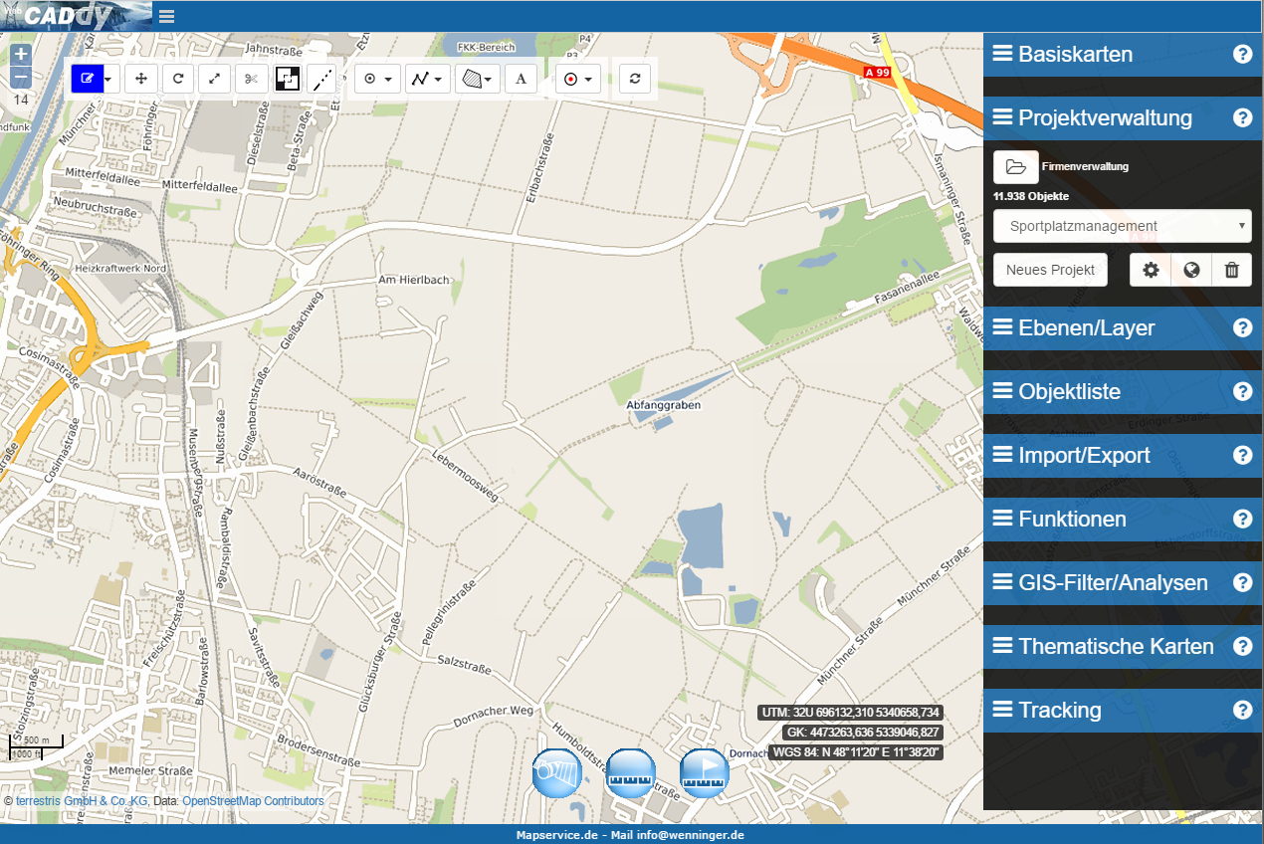The image size is (1264, 844).
Task: Open the ruler-with-flag measuring tool
Action: click(704, 773)
